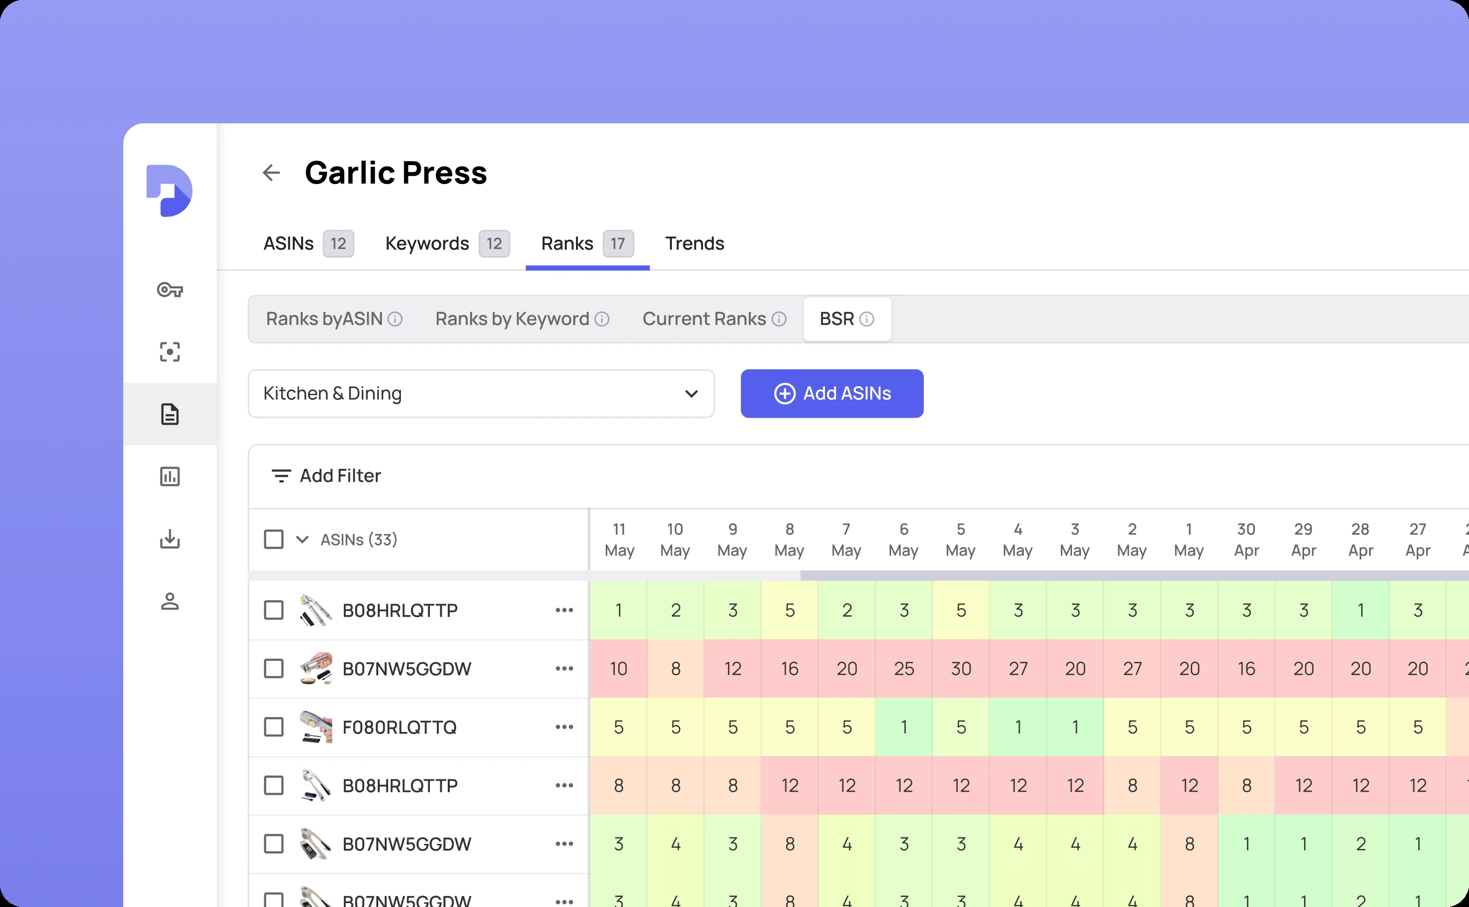Open the Trends tab
The width and height of the screenshot is (1469, 907).
695,244
